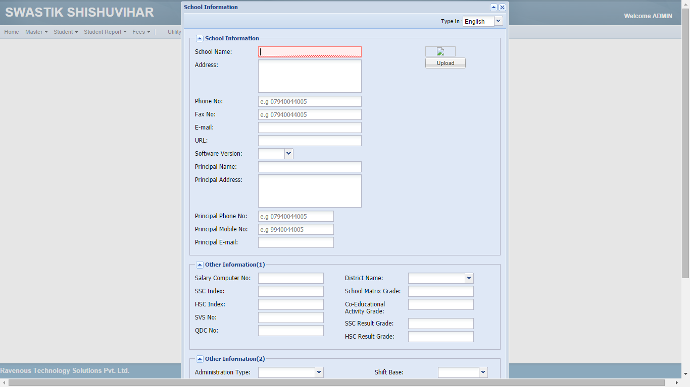Collapse the Other Information(2) section
The width and height of the screenshot is (690, 387).
click(200, 359)
